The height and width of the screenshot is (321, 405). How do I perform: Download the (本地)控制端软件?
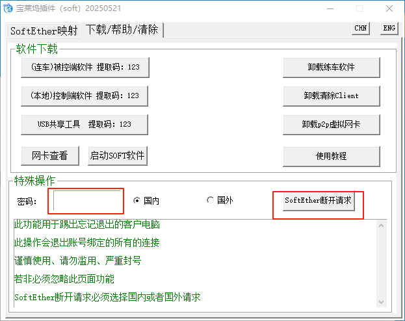click(85, 96)
